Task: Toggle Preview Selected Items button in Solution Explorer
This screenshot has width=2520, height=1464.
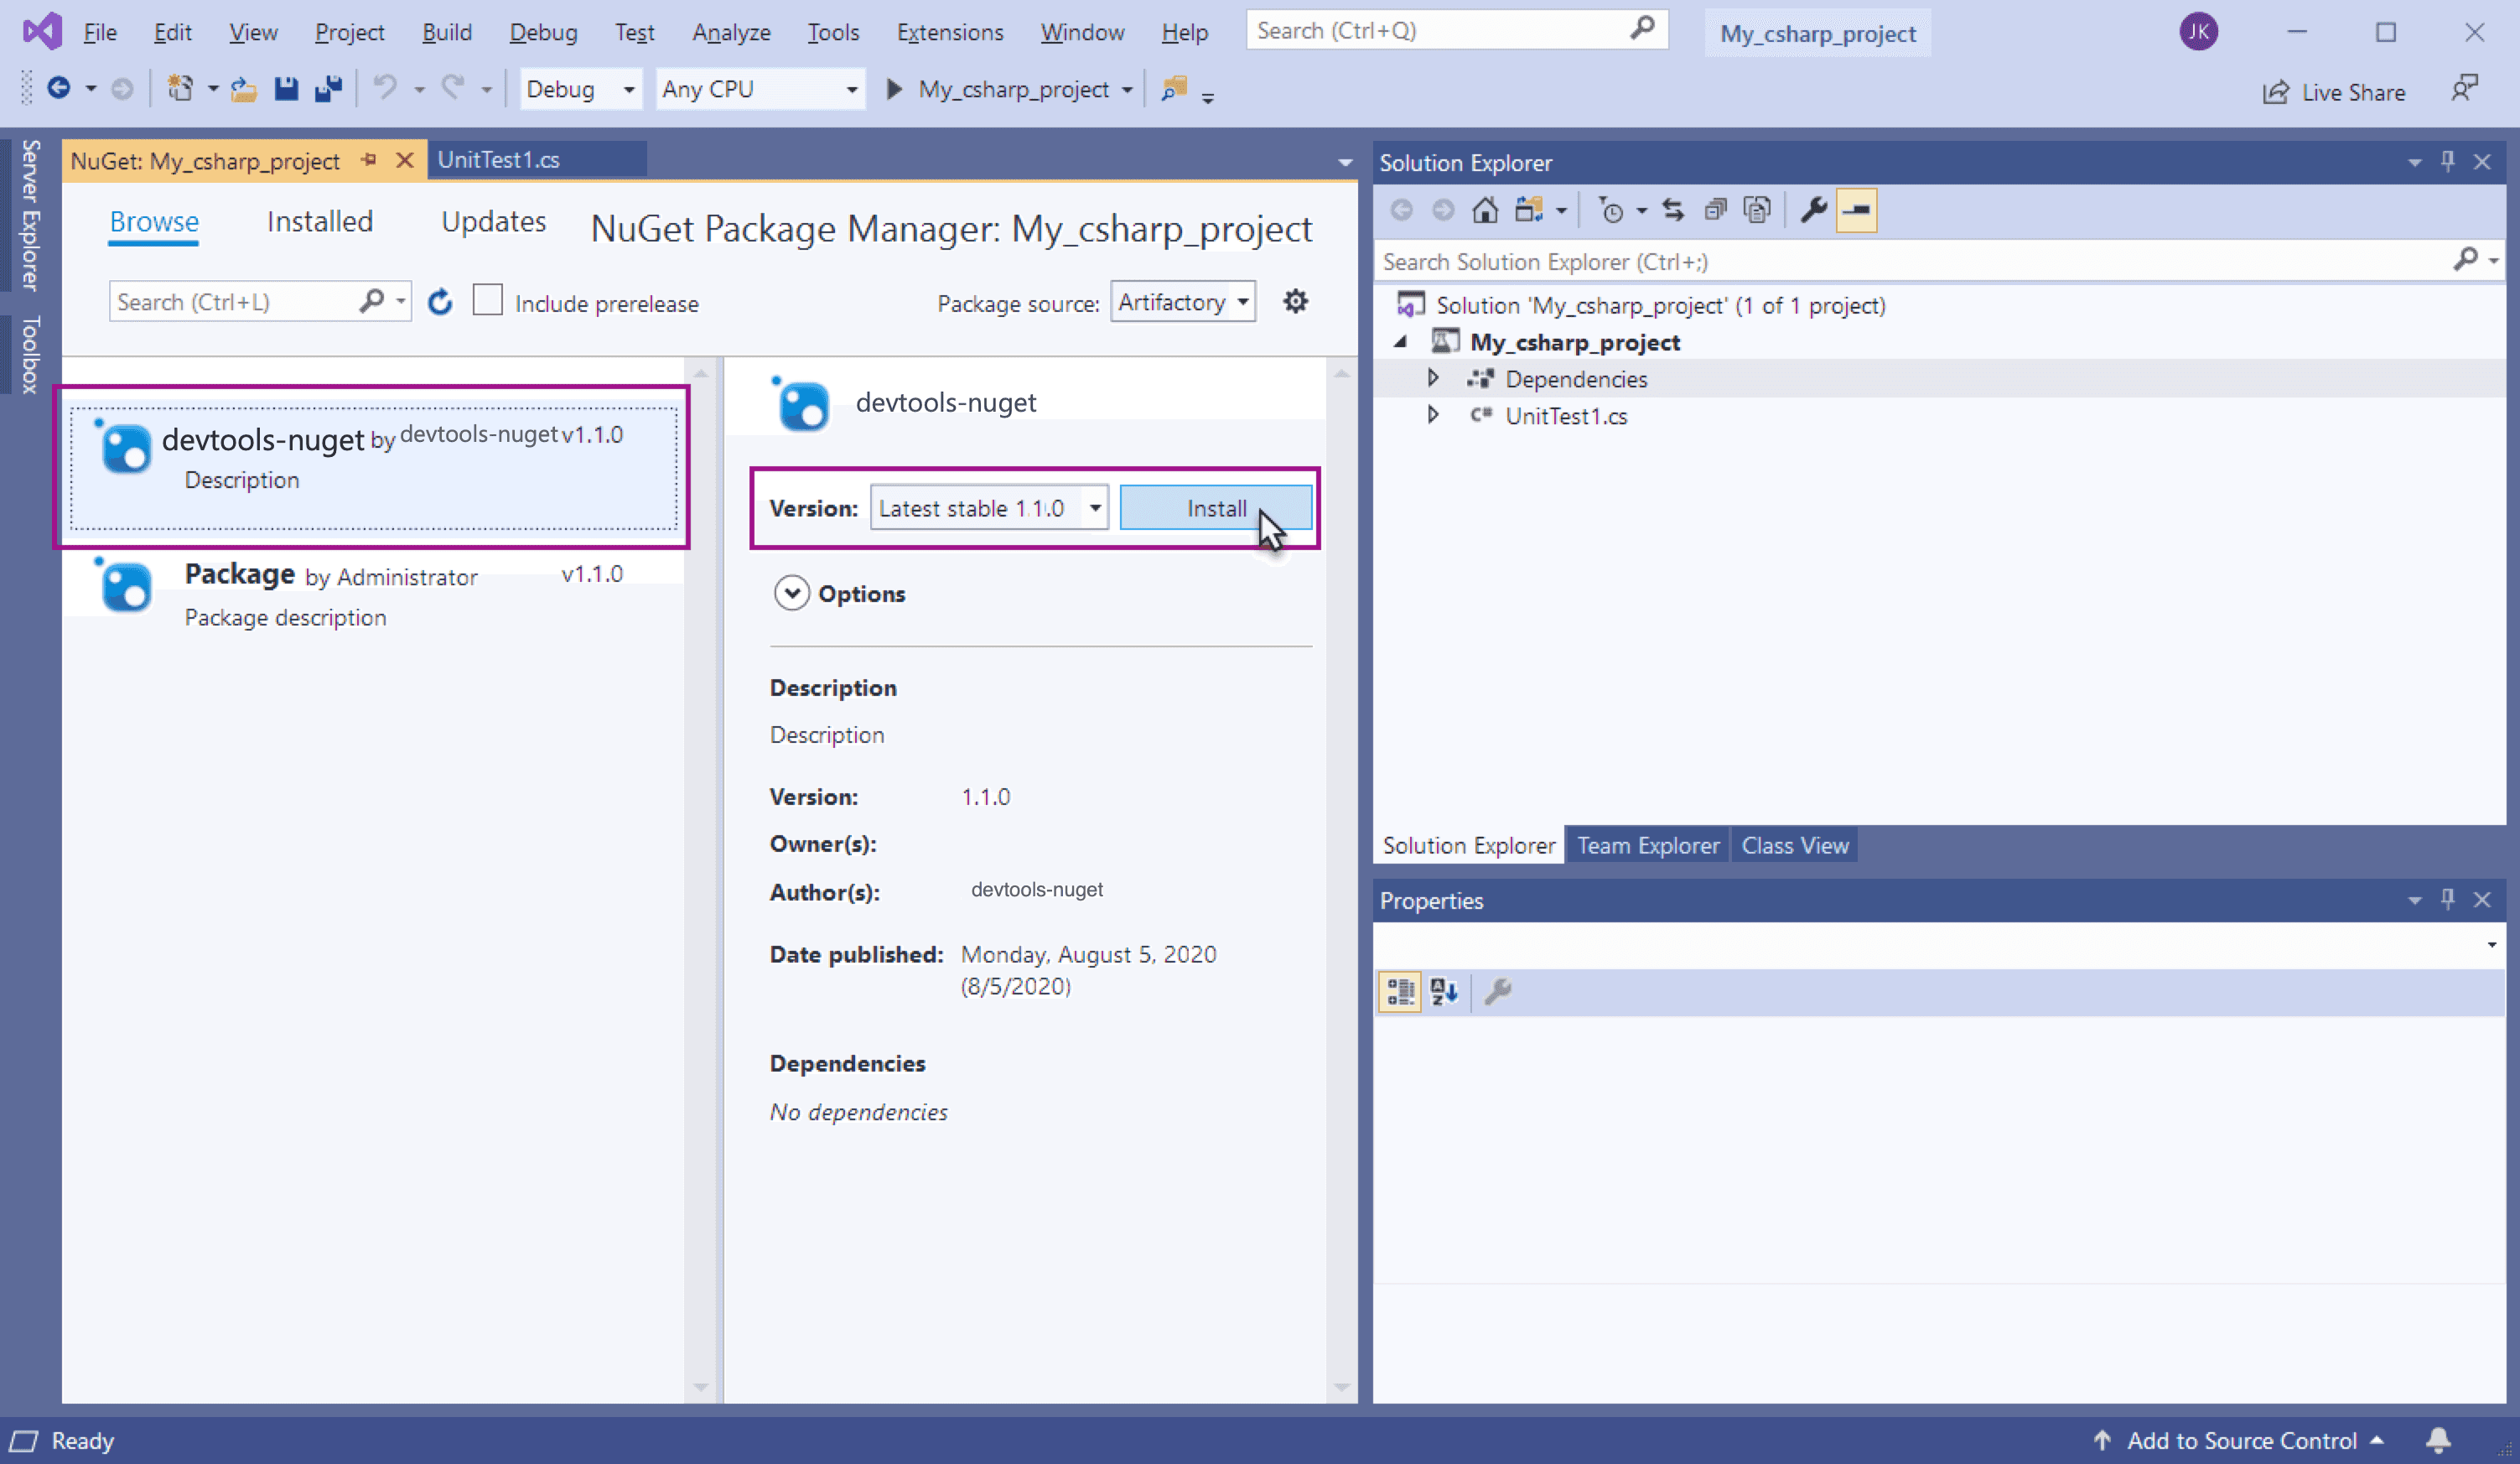Action: pyautogui.click(x=1856, y=210)
